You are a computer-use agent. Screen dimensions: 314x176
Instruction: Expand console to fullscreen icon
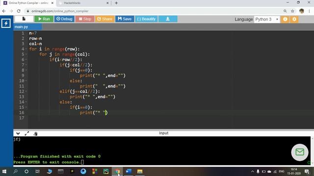coord(26,133)
